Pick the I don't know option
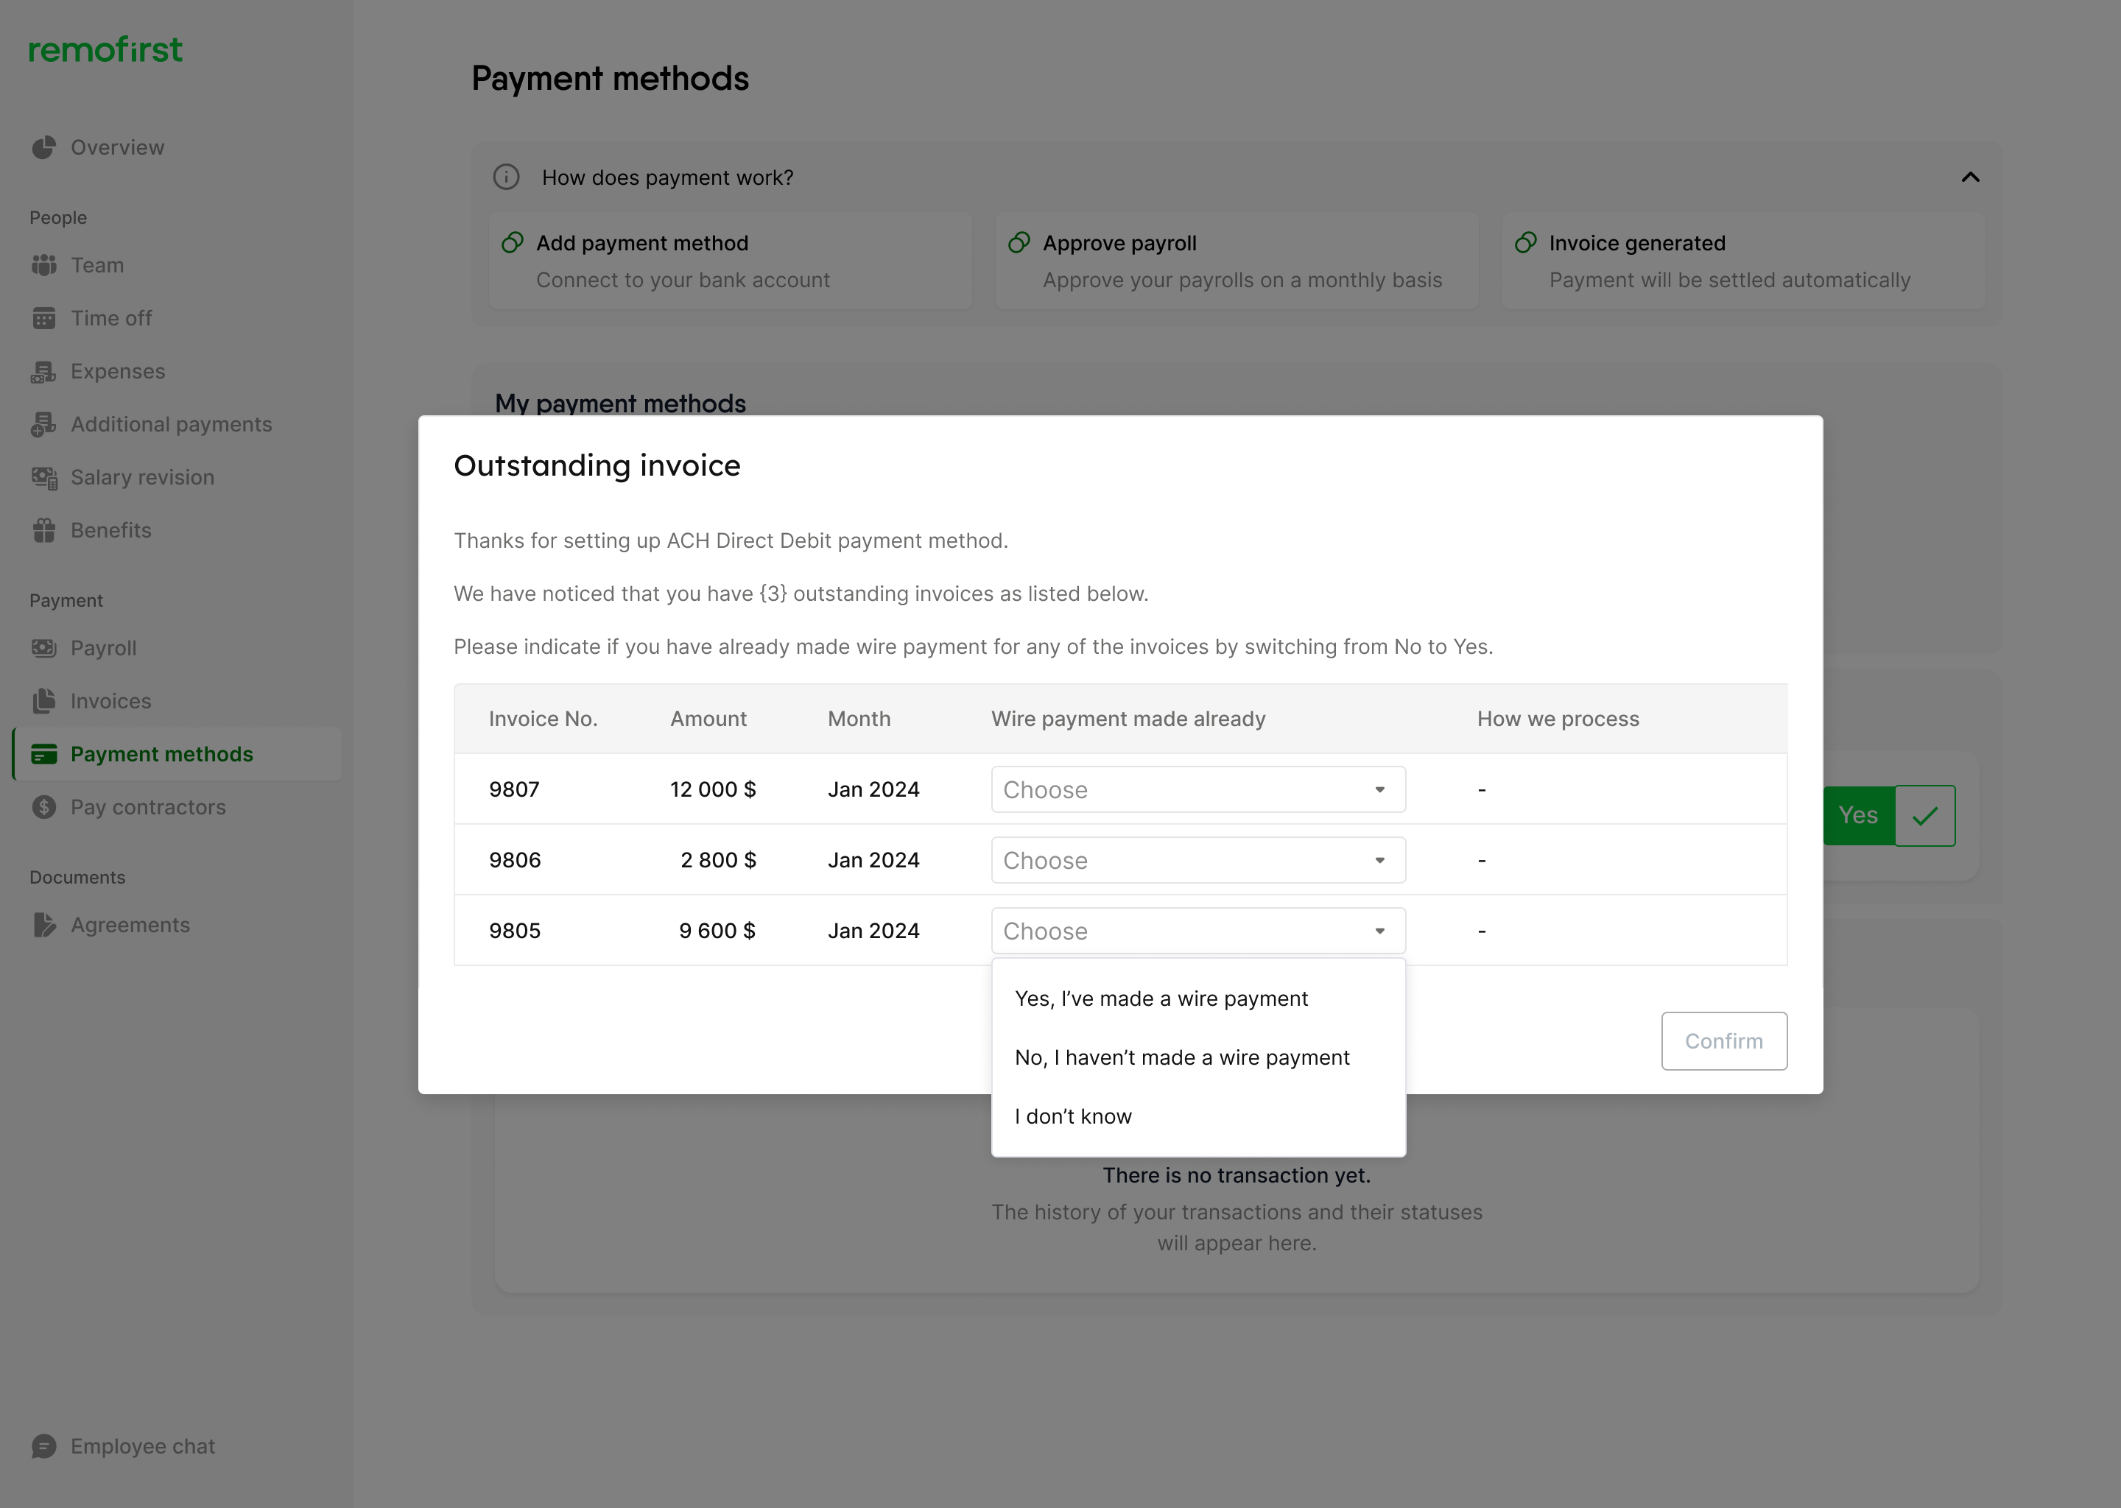 [x=1072, y=1116]
